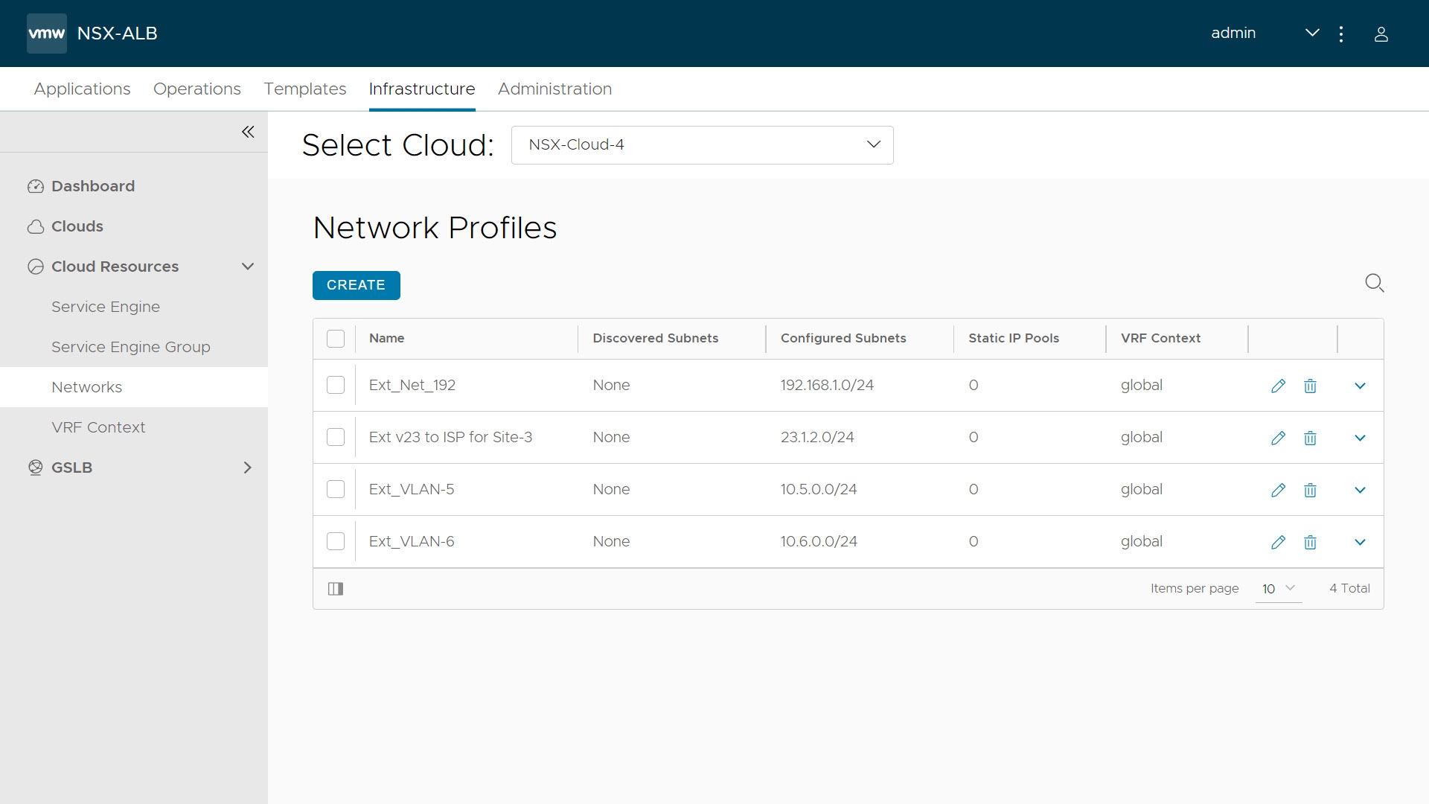
Task: Switch to the Administration tab
Action: pyautogui.click(x=554, y=89)
